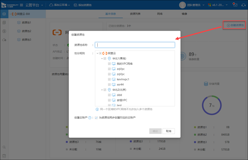Click the kevinvpc1 VPC icon
Image resolution: width=248 pixels, height=160 pixels.
(x=114, y=79)
